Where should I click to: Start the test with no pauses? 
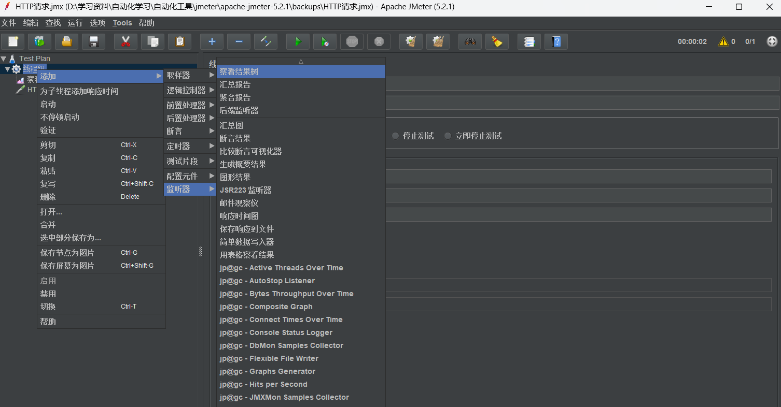pos(325,41)
